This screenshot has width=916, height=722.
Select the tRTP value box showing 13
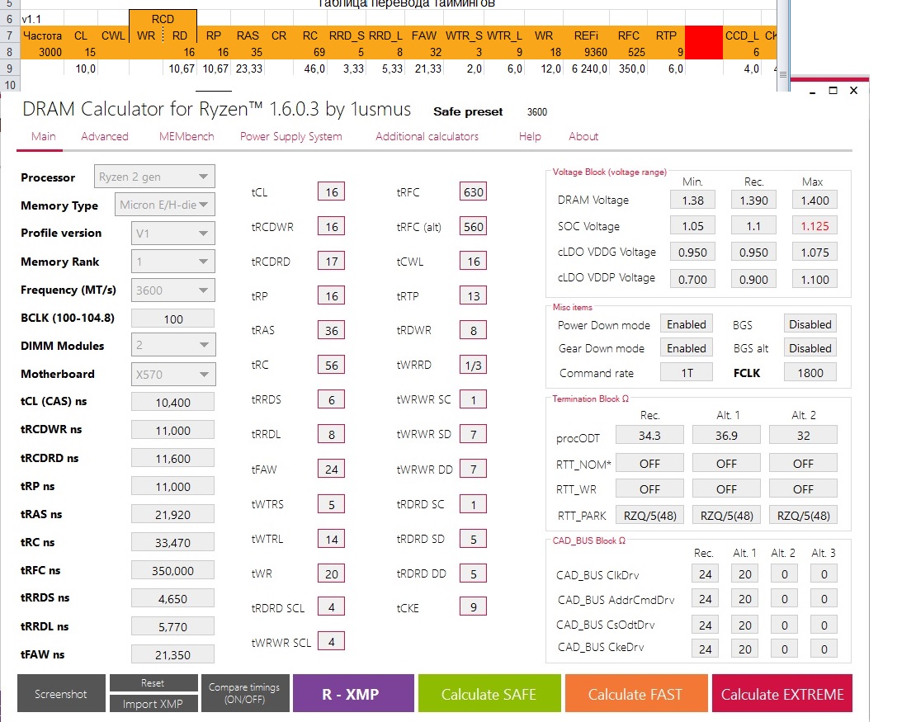pos(473,295)
